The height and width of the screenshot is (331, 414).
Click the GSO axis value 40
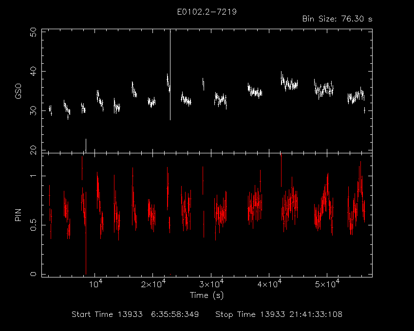[x=34, y=71]
